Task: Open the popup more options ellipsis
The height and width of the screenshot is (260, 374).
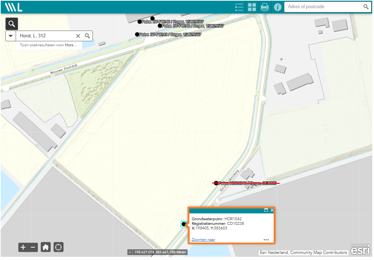Action: coord(266,240)
